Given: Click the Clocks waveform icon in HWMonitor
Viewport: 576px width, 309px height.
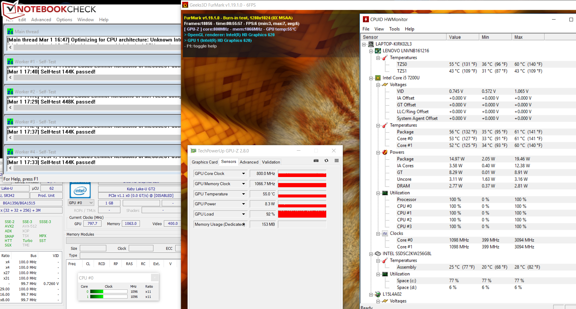Looking at the screenshot, I should (x=385, y=233).
